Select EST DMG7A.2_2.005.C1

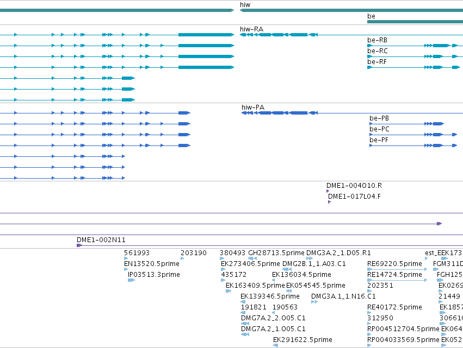(273, 318)
